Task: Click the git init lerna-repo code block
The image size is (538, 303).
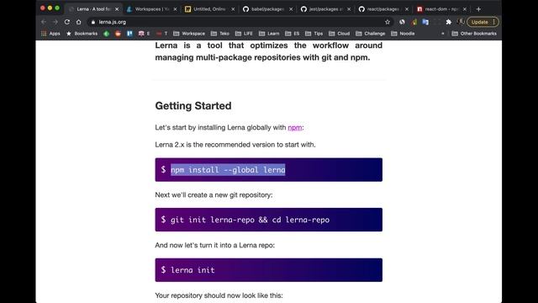Action: [x=269, y=220]
